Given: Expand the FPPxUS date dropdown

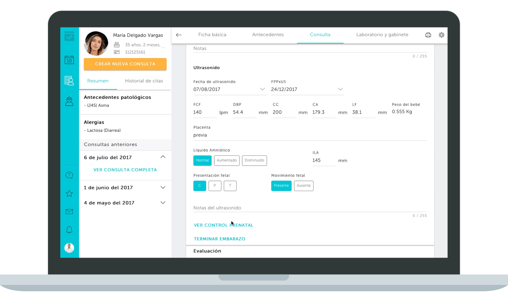Looking at the screenshot, I should point(341,89).
